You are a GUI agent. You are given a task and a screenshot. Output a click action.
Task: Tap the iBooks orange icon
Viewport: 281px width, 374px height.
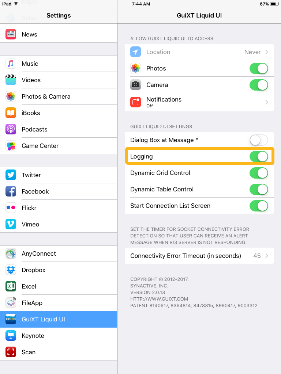point(11,113)
